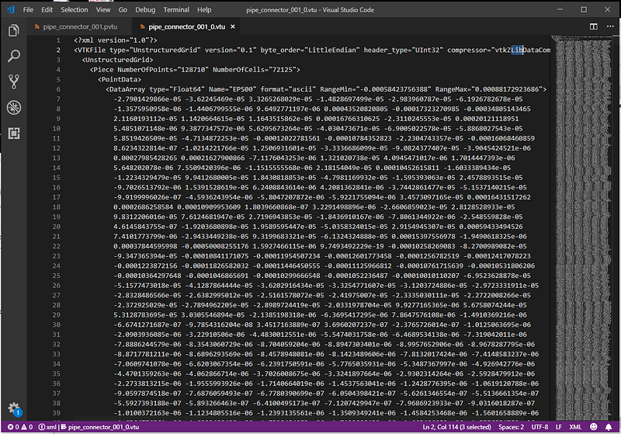
Task: Open the Extensions view in activity bar
Action: (x=14, y=133)
